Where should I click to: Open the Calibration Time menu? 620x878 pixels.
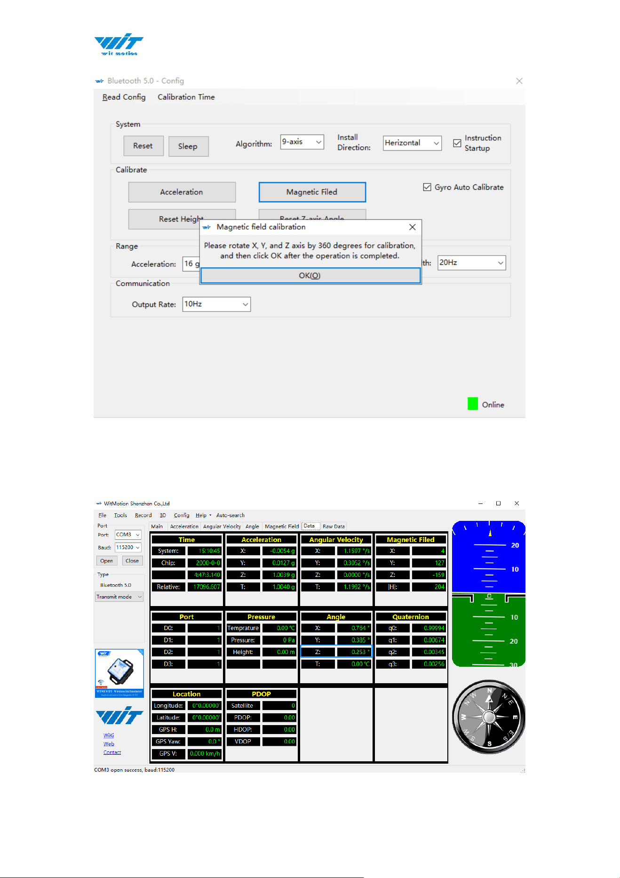pos(186,97)
